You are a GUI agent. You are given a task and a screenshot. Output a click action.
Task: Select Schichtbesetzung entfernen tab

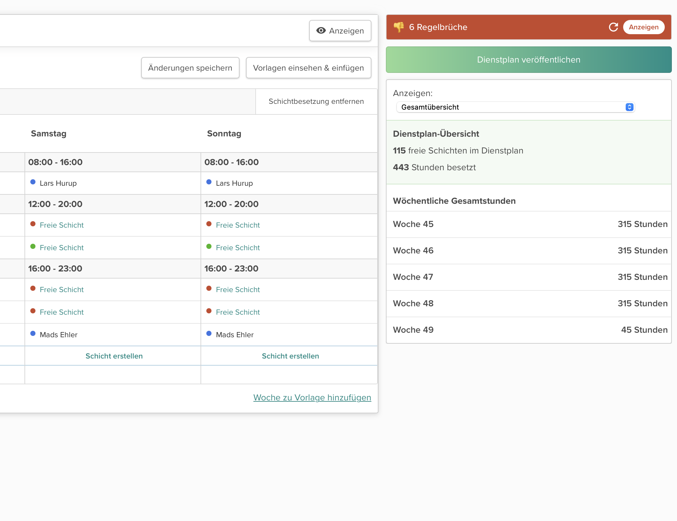pyautogui.click(x=316, y=101)
